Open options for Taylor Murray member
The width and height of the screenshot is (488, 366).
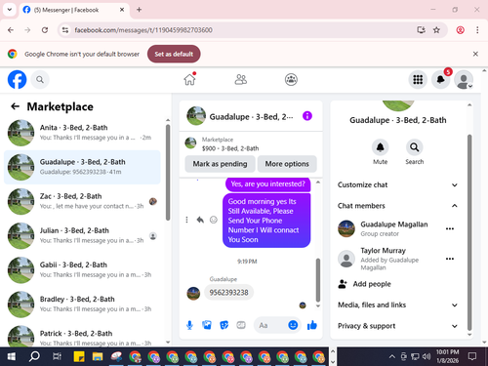(x=450, y=259)
